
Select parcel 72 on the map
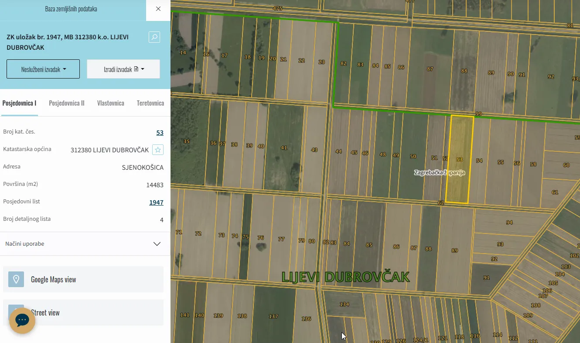[x=198, y=233]
